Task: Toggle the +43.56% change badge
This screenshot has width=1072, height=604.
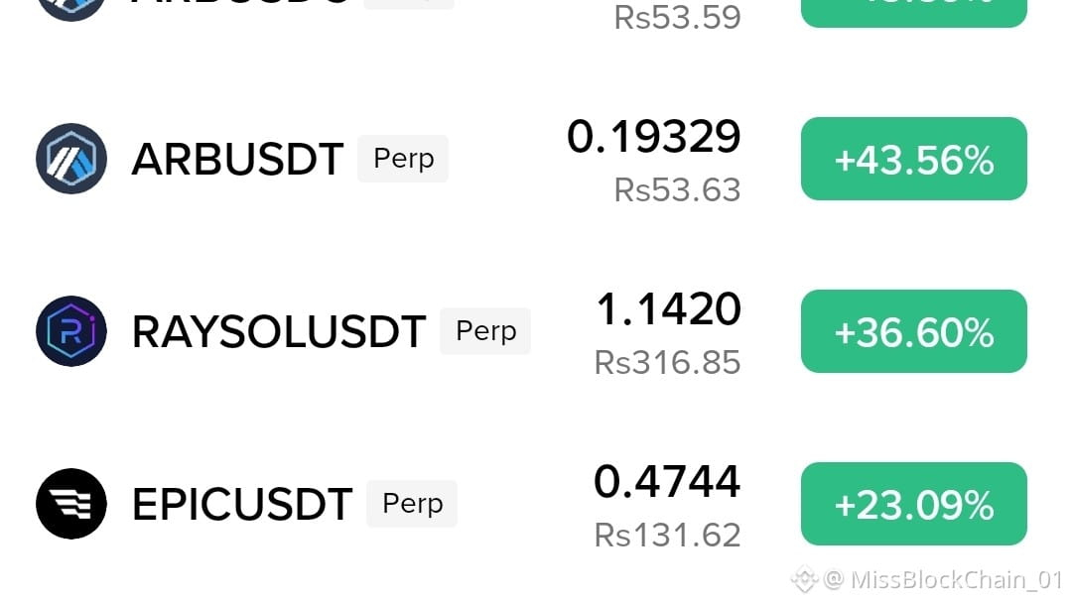Action: [913, 159]
